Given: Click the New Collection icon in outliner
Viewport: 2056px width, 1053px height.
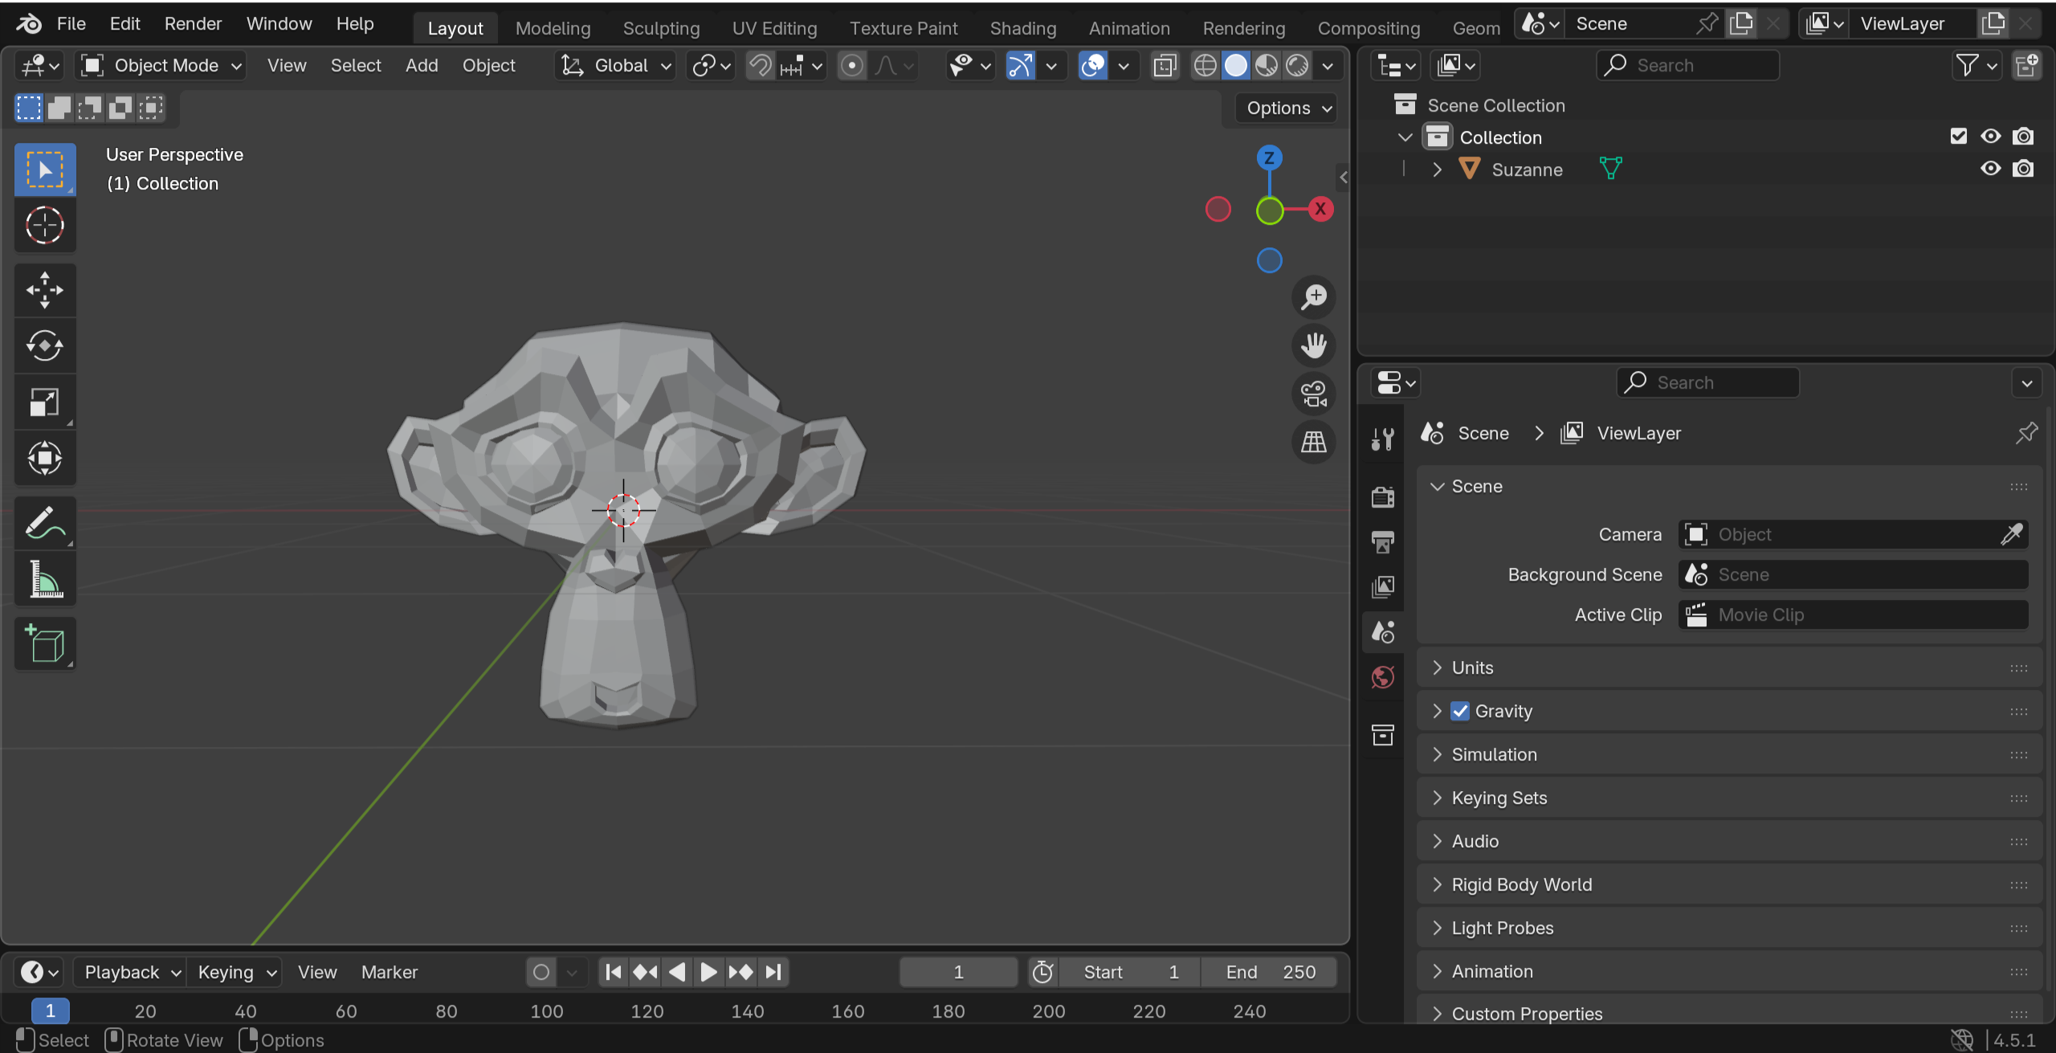Looking at the screenshot, I should tap(2027, 65).
